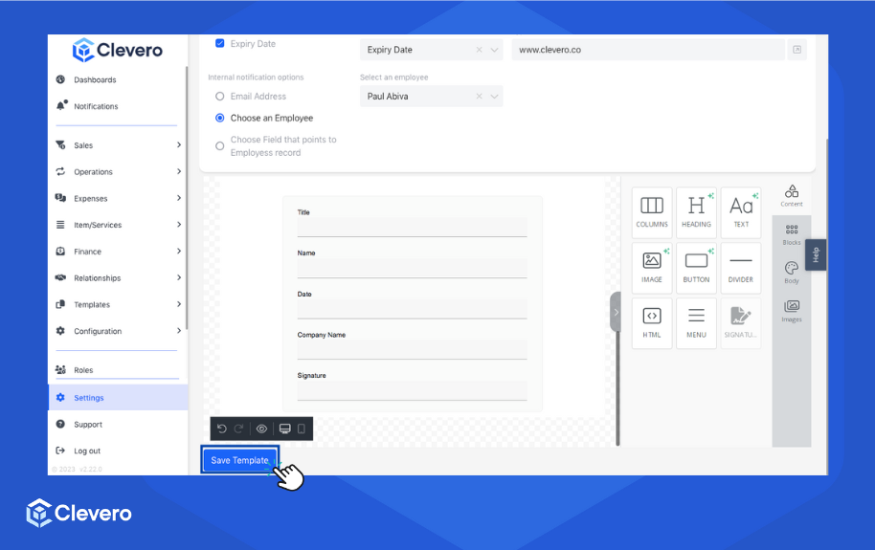The width and height of the screenshot is (875, 550).
Task: Clear the Expiry Date selection
Action: 479,50
